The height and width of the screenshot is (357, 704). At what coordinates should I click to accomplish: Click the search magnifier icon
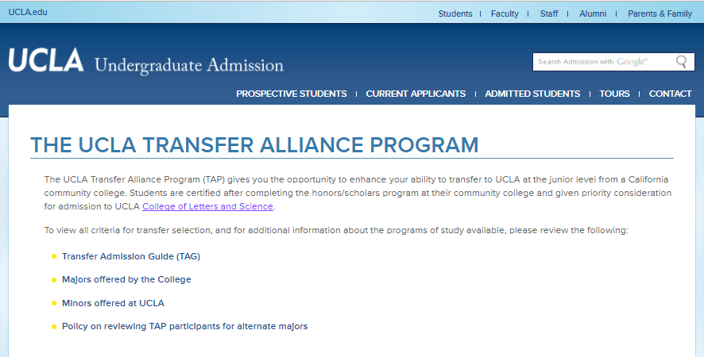(x=681, y=62)
